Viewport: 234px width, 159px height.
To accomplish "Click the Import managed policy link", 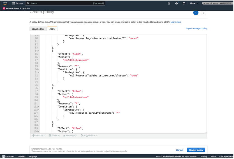I will [x=196, y=29].
